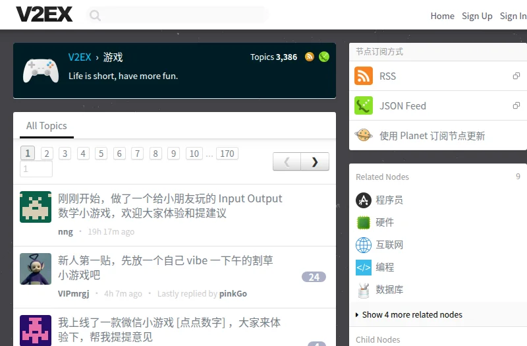Click the game controller node icon

tap(41, 70)
